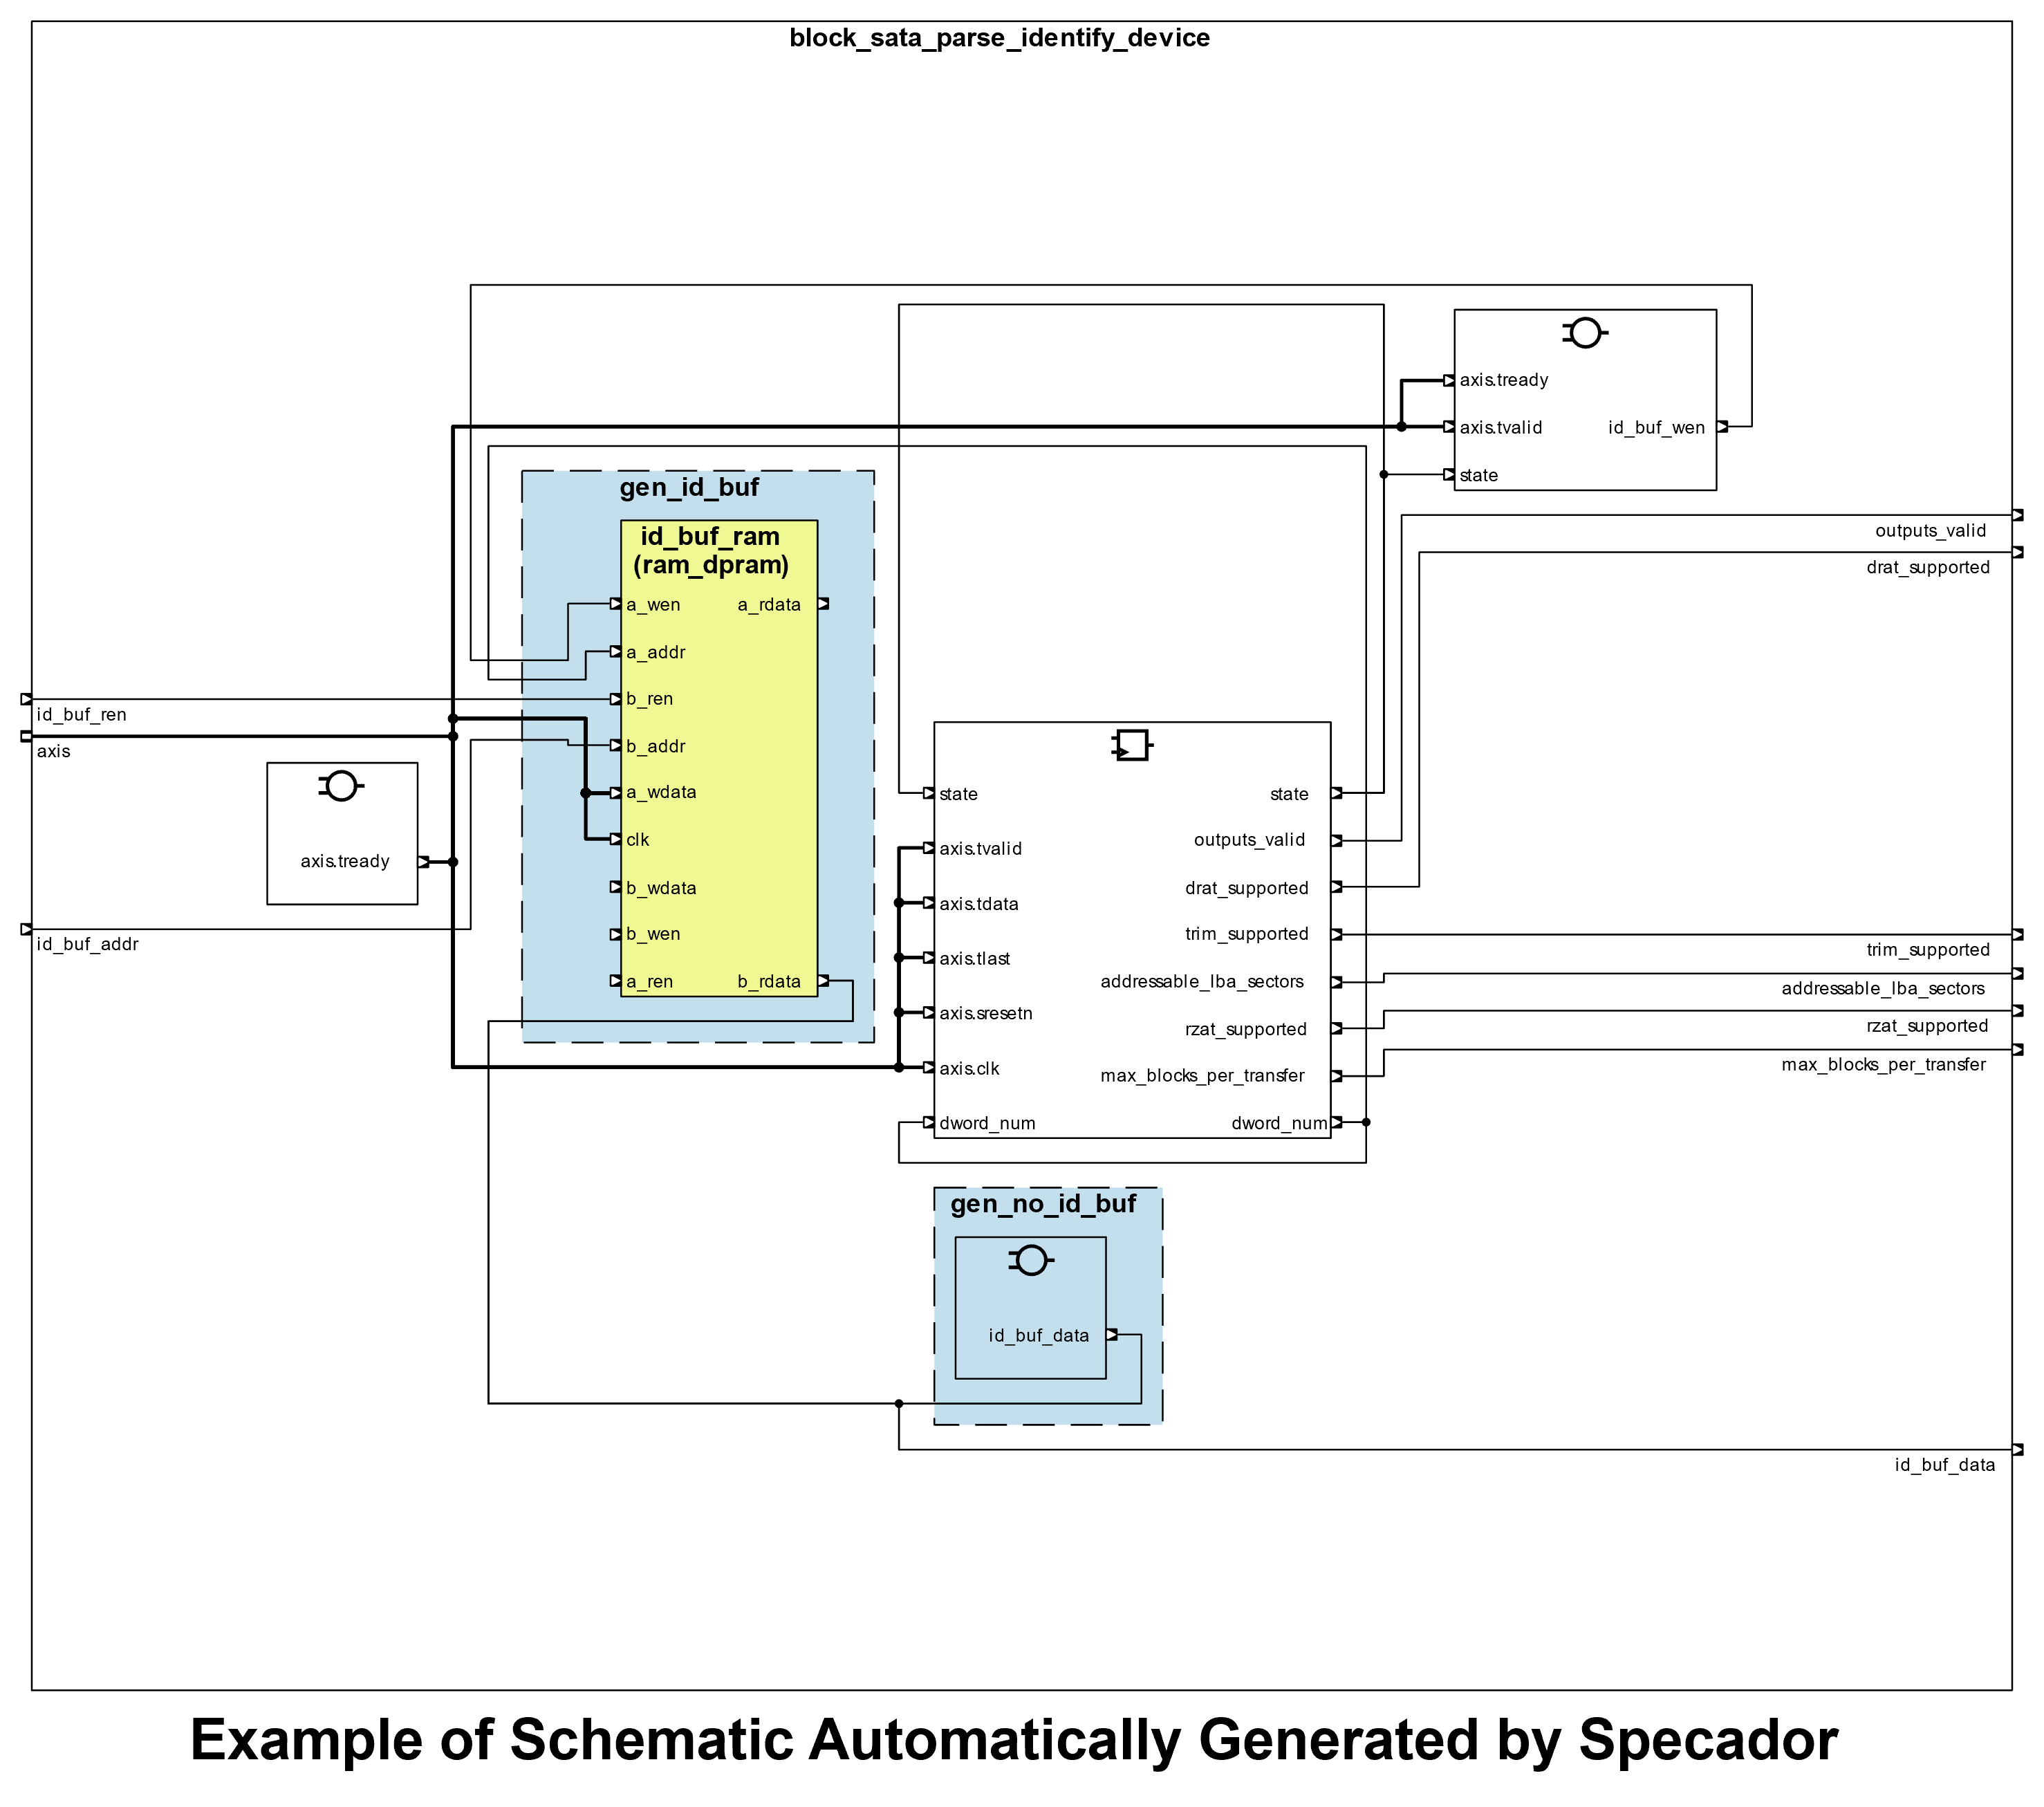This screenshot has width=2044, height=1807.
Task: Click the id_buf_addr input port label
Action: point(88,945)
